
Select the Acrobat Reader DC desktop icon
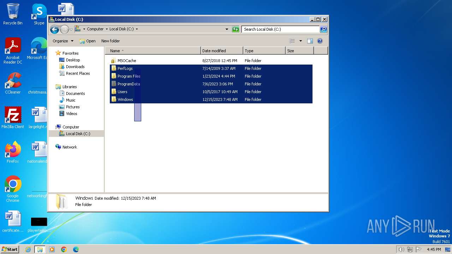[13, 51]
